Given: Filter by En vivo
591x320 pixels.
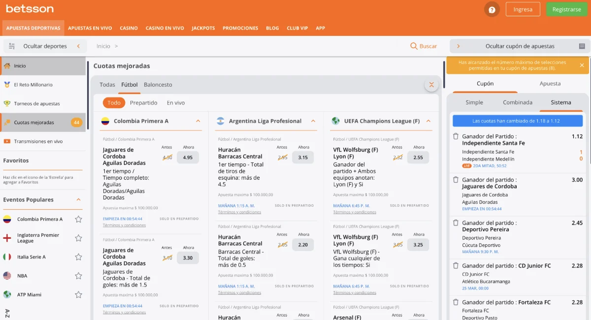Looking at the screenshot, I should pyautogui.click(x=176, y=103).
